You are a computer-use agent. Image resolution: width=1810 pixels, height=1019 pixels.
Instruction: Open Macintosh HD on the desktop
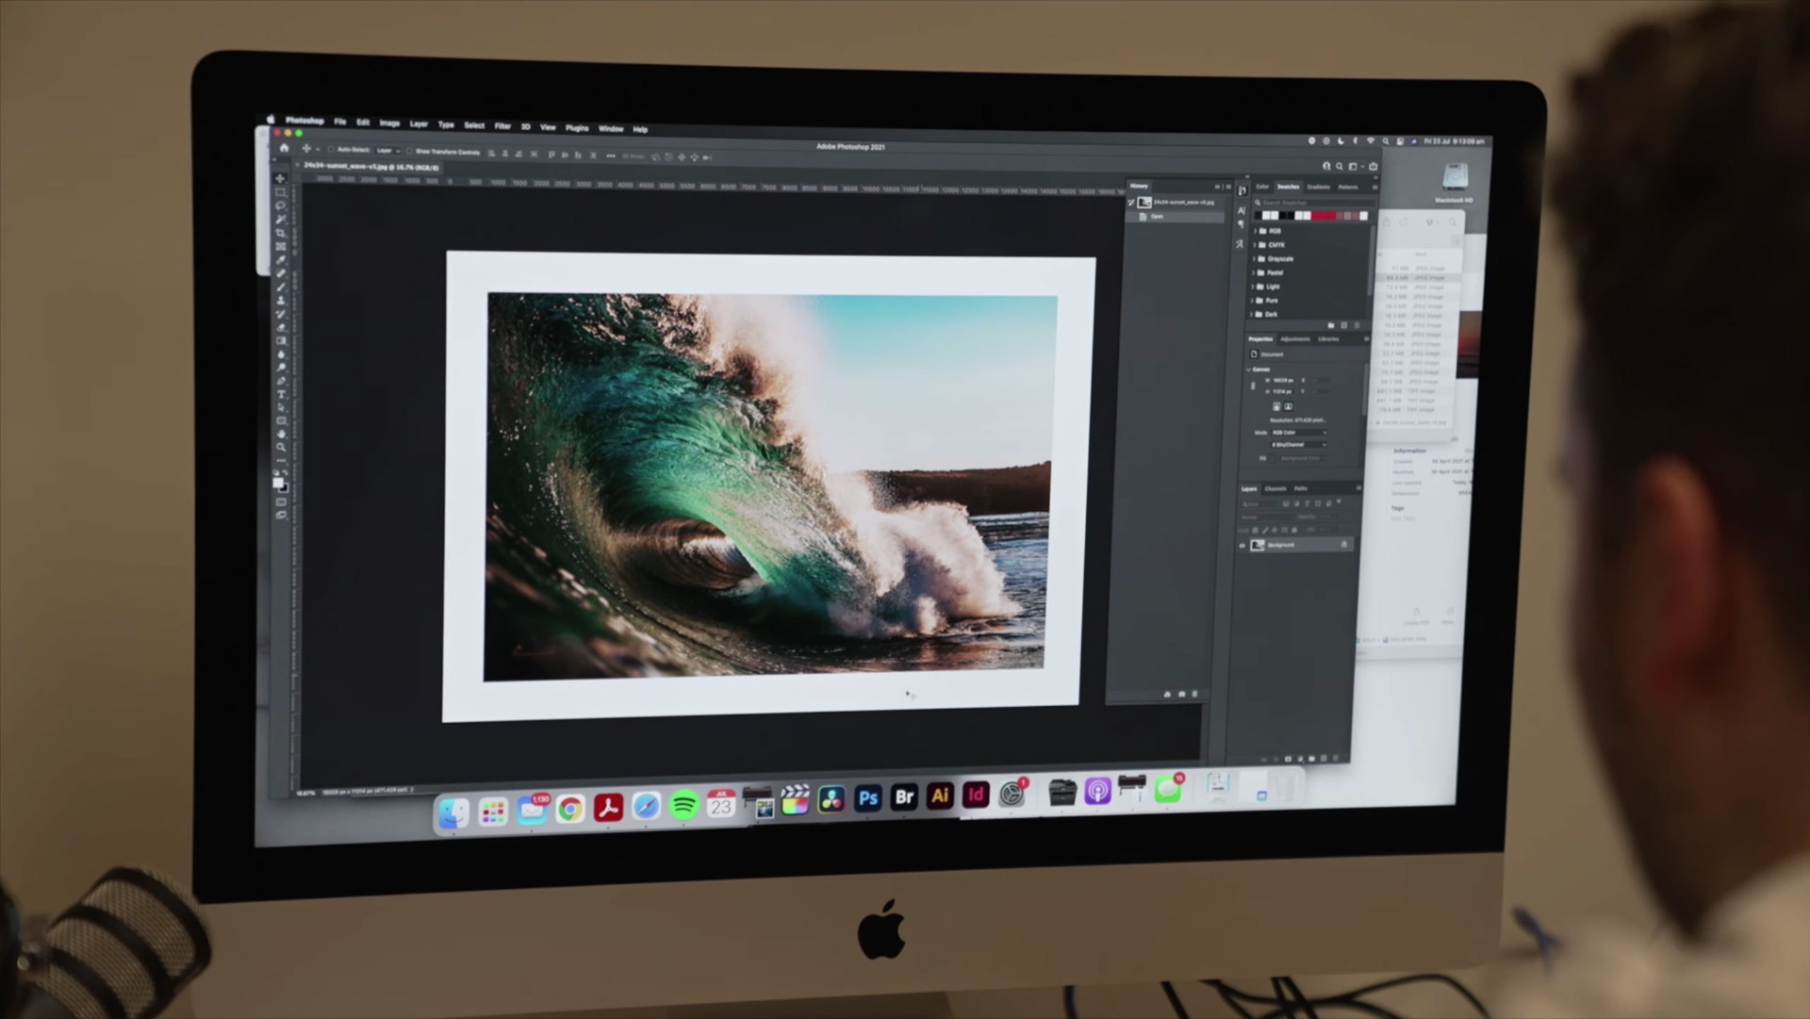point(1455,183)
